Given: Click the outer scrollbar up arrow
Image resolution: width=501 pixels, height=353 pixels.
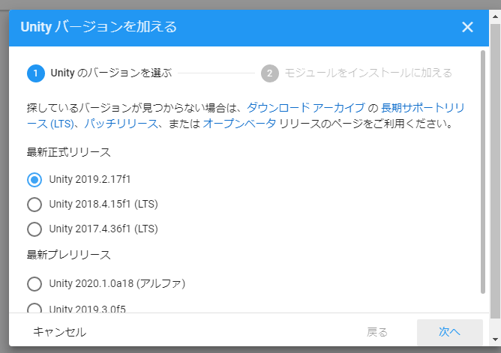Looking at the screenshot, I should (495, 16).
